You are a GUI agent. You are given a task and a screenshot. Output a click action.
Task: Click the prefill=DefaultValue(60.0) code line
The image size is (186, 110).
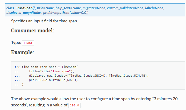53,80
